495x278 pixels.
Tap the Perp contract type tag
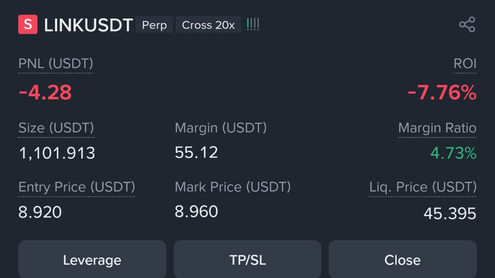coord(154,24)
